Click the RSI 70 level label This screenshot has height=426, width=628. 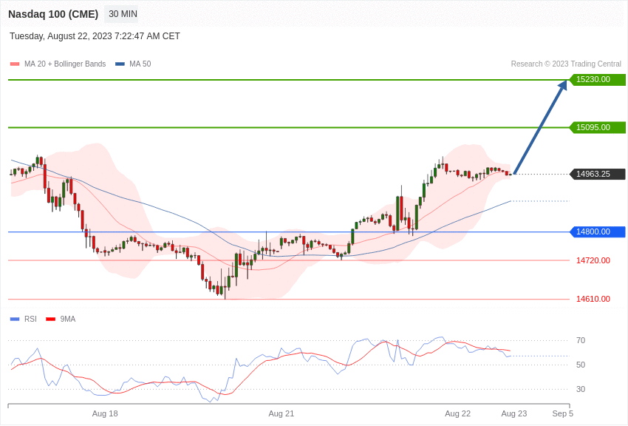coord(581,341)
